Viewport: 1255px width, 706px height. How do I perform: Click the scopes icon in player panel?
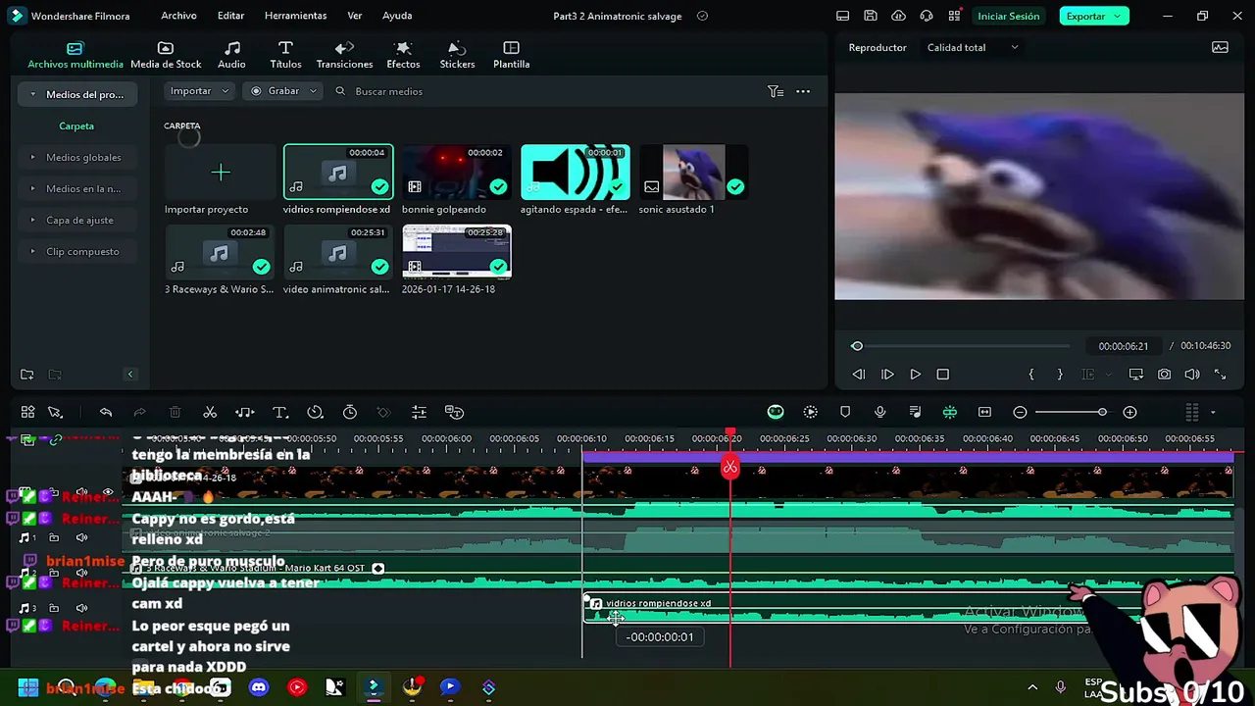(1220, 47)
